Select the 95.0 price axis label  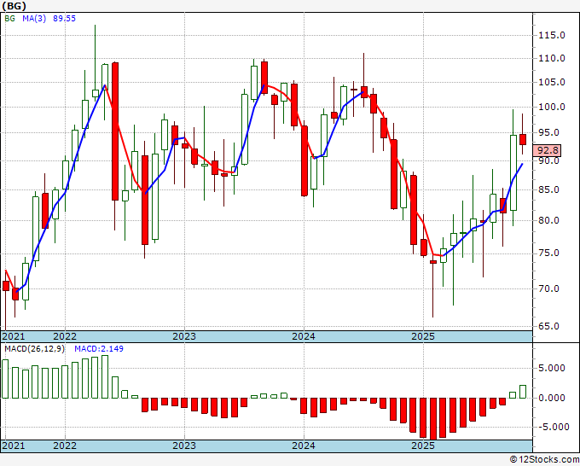coord(549,132)
